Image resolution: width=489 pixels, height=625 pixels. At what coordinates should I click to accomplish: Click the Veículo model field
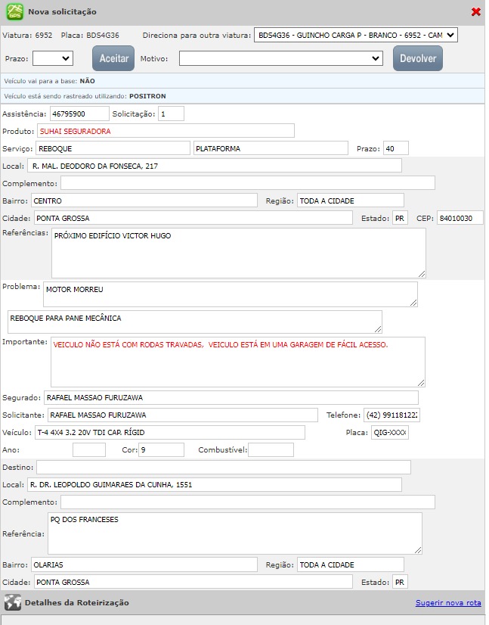click(x=169, y=433)
